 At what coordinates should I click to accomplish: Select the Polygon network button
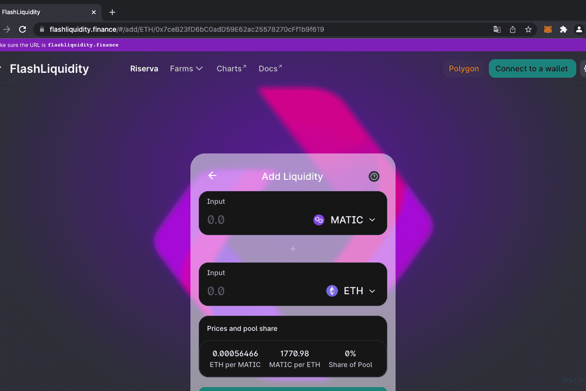[x=464, y=68]
